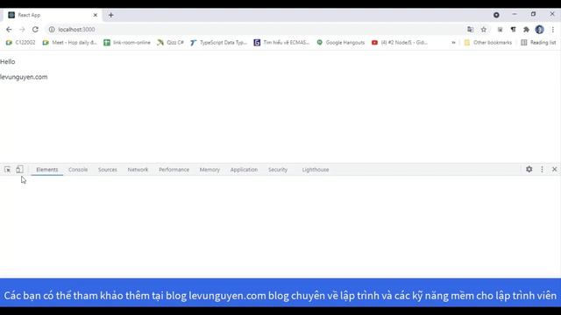The height and width of the screenshot is (315, 561).
Task: Open a new browser tab
Action: (111, 15)
